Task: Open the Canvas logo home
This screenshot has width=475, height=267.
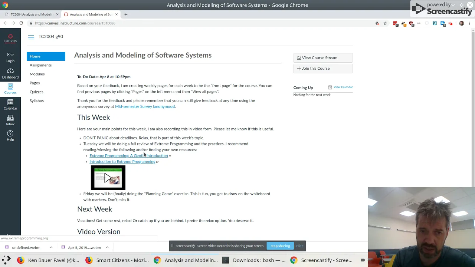Action: pos(10,39)
